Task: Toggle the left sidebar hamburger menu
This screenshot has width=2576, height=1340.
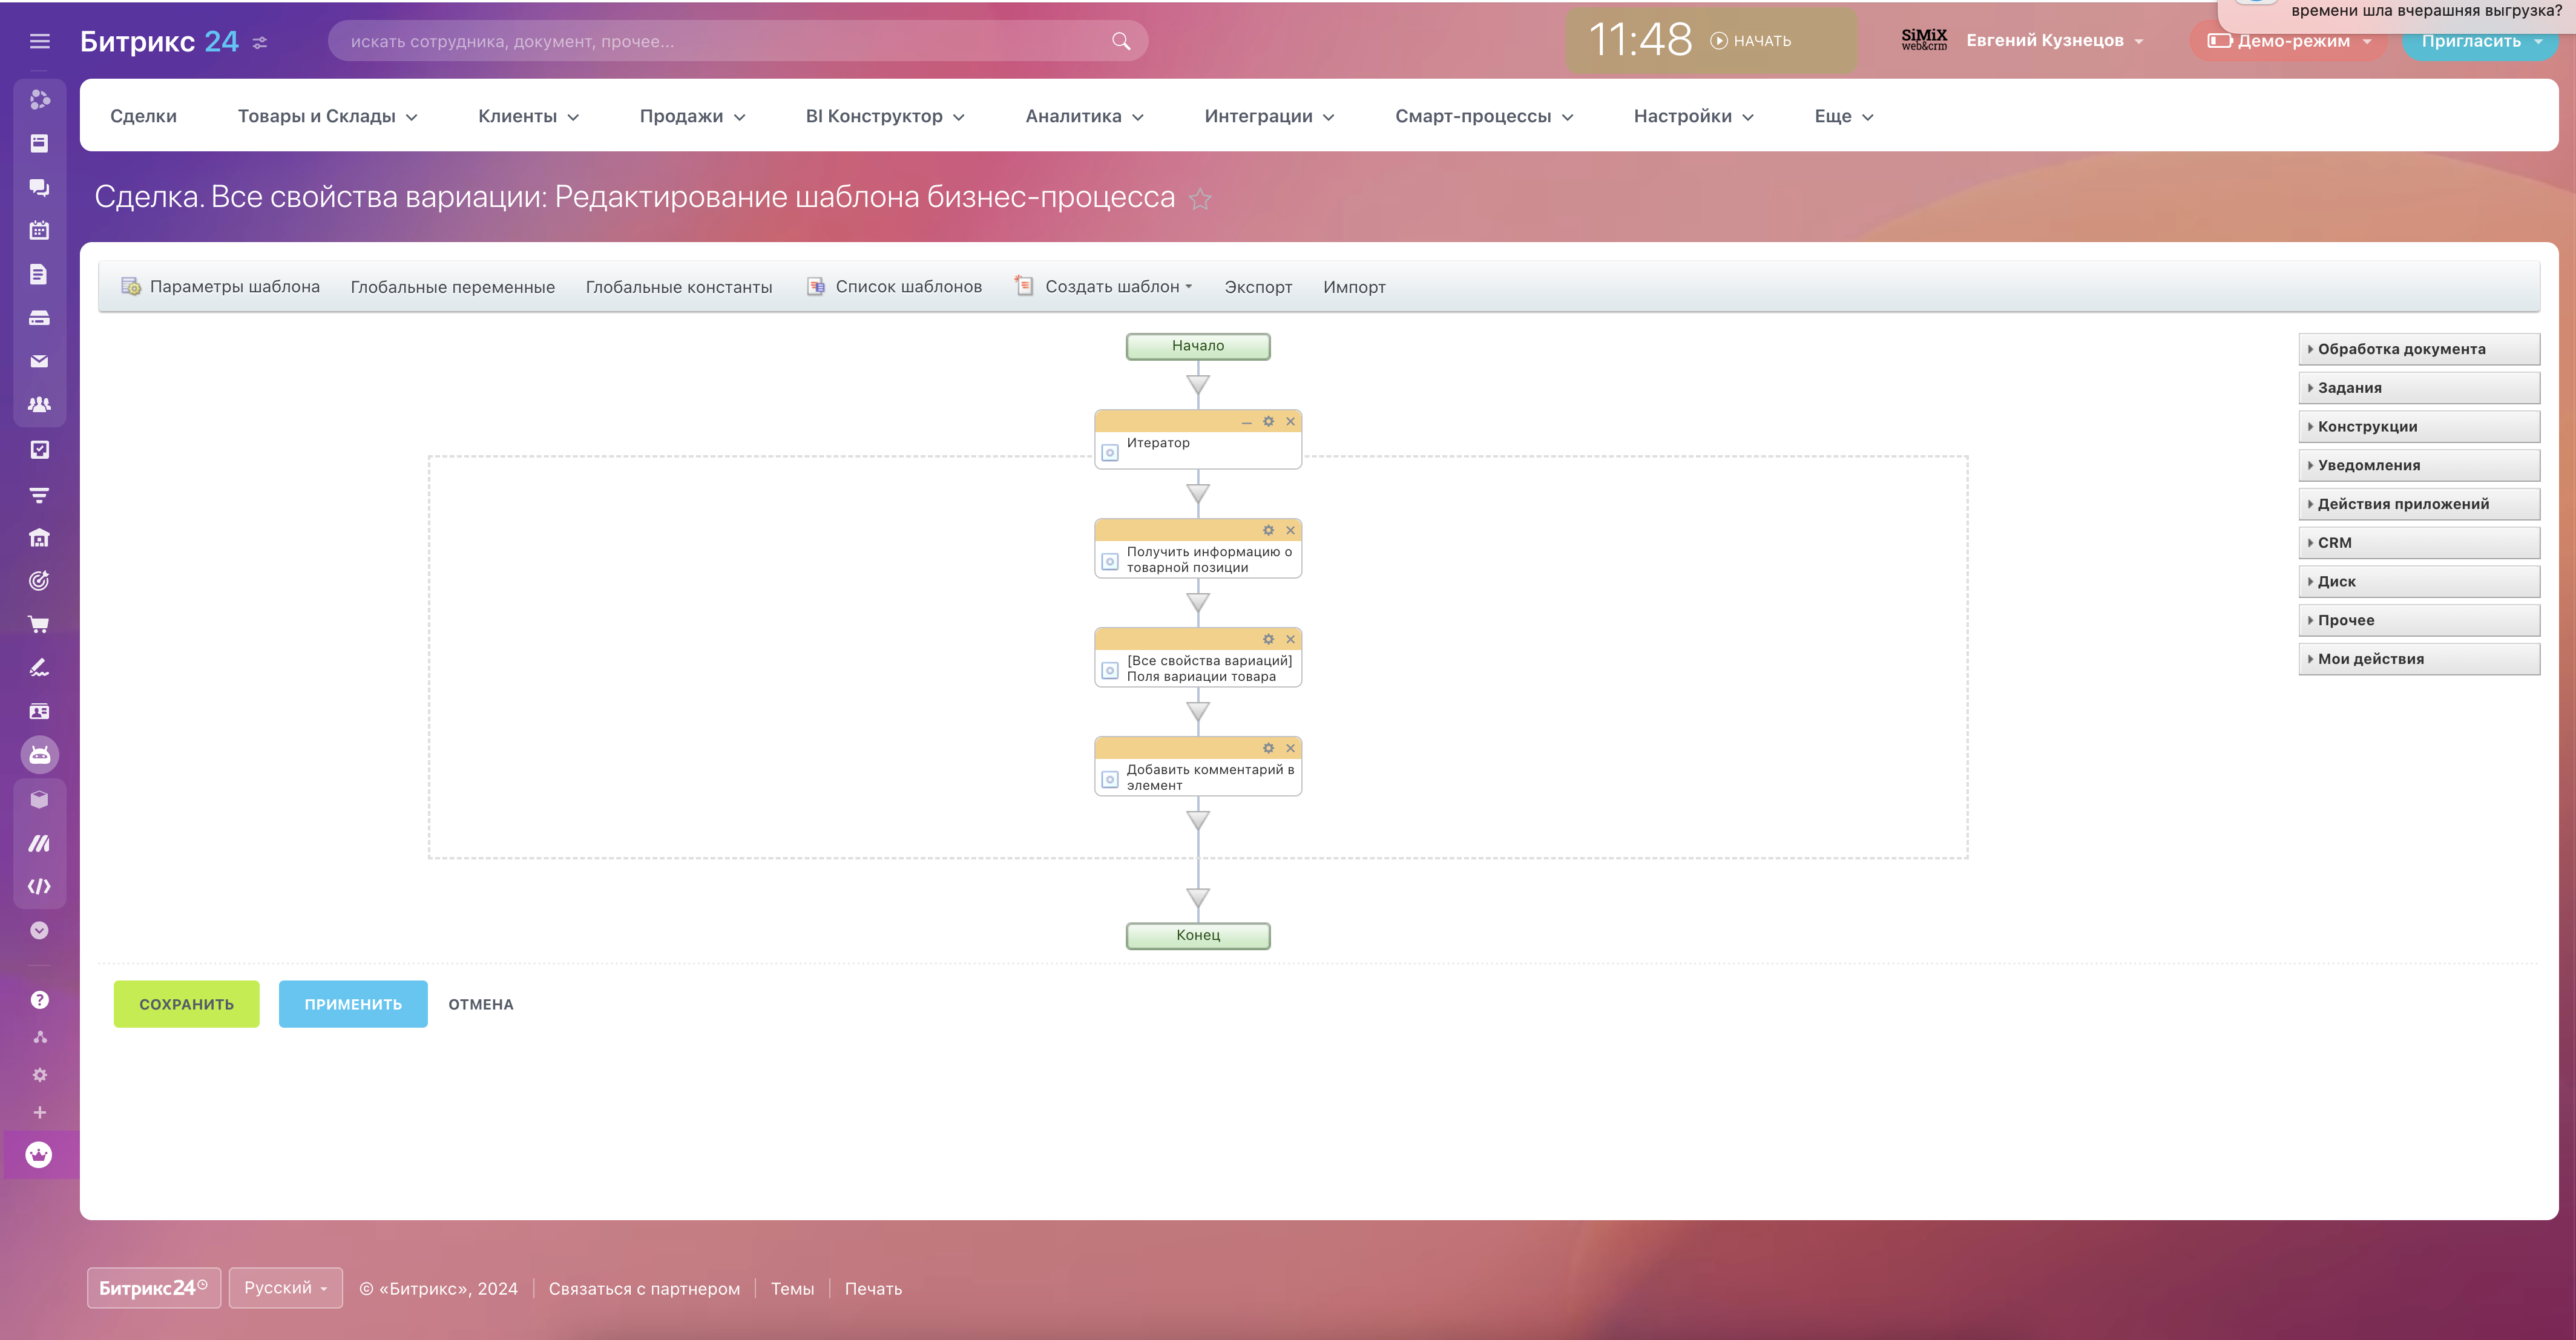Action: click(39, 41)
